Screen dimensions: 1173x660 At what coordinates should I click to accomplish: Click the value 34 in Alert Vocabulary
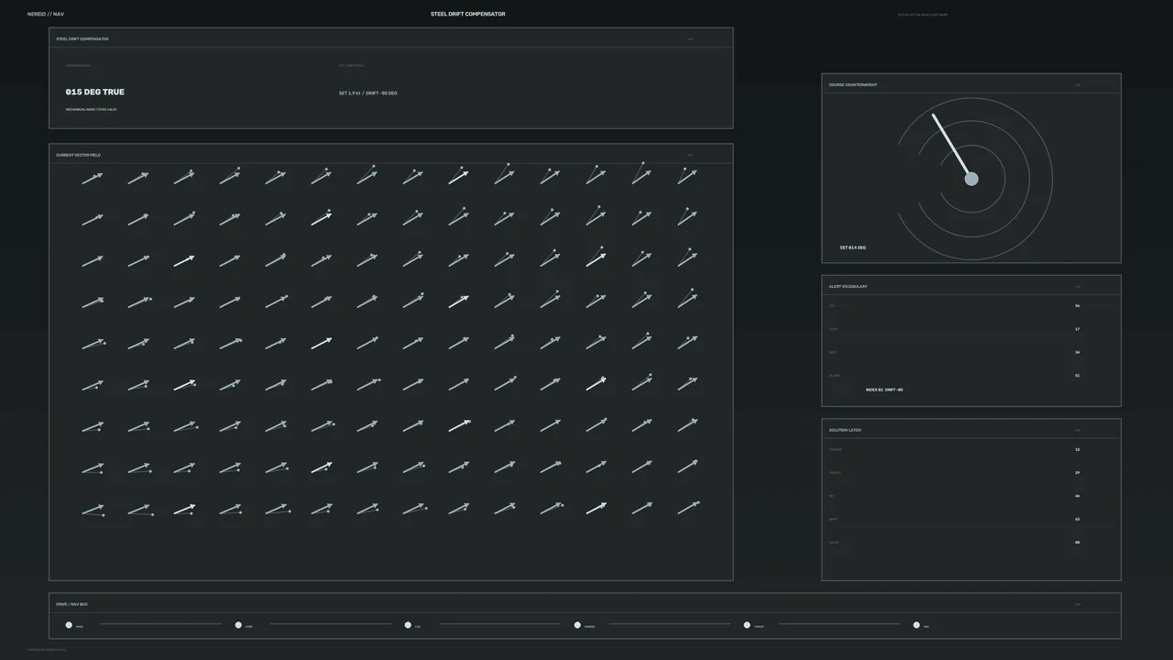[1078, 352]
